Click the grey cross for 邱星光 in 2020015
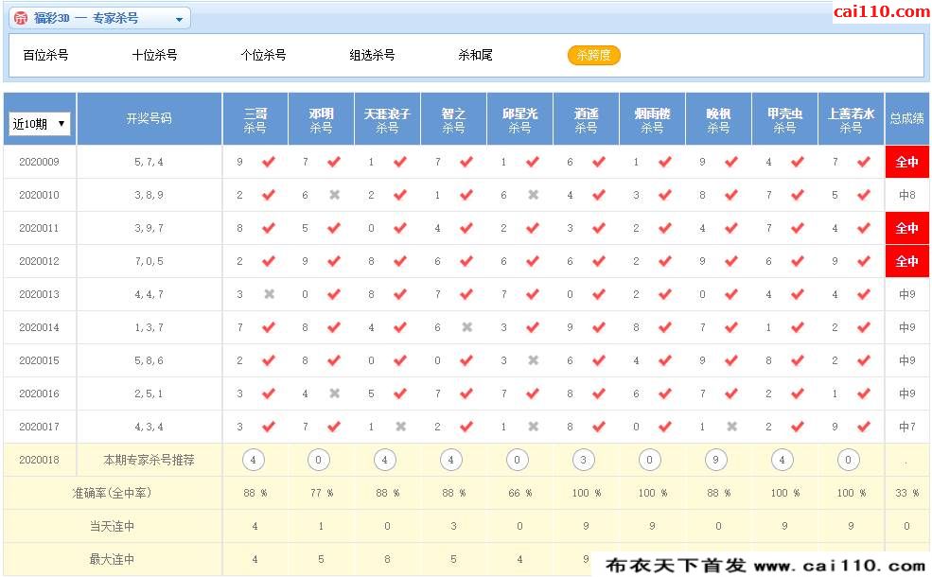Screen dimensions: 932x577 (533, 360)
